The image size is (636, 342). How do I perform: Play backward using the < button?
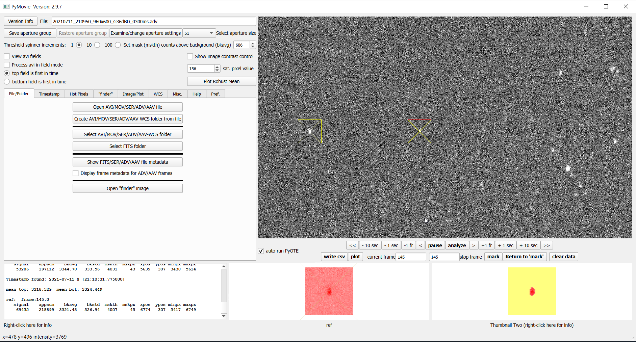coord(421,245)
